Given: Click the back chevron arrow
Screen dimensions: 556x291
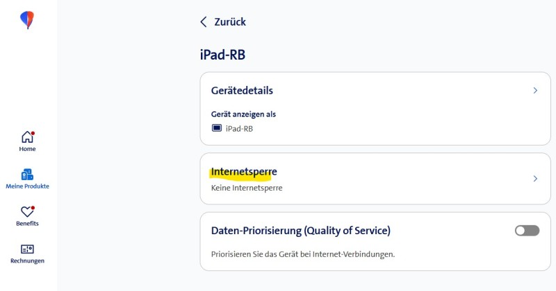Looking at the screenshot, I should [x=204, y=22].
